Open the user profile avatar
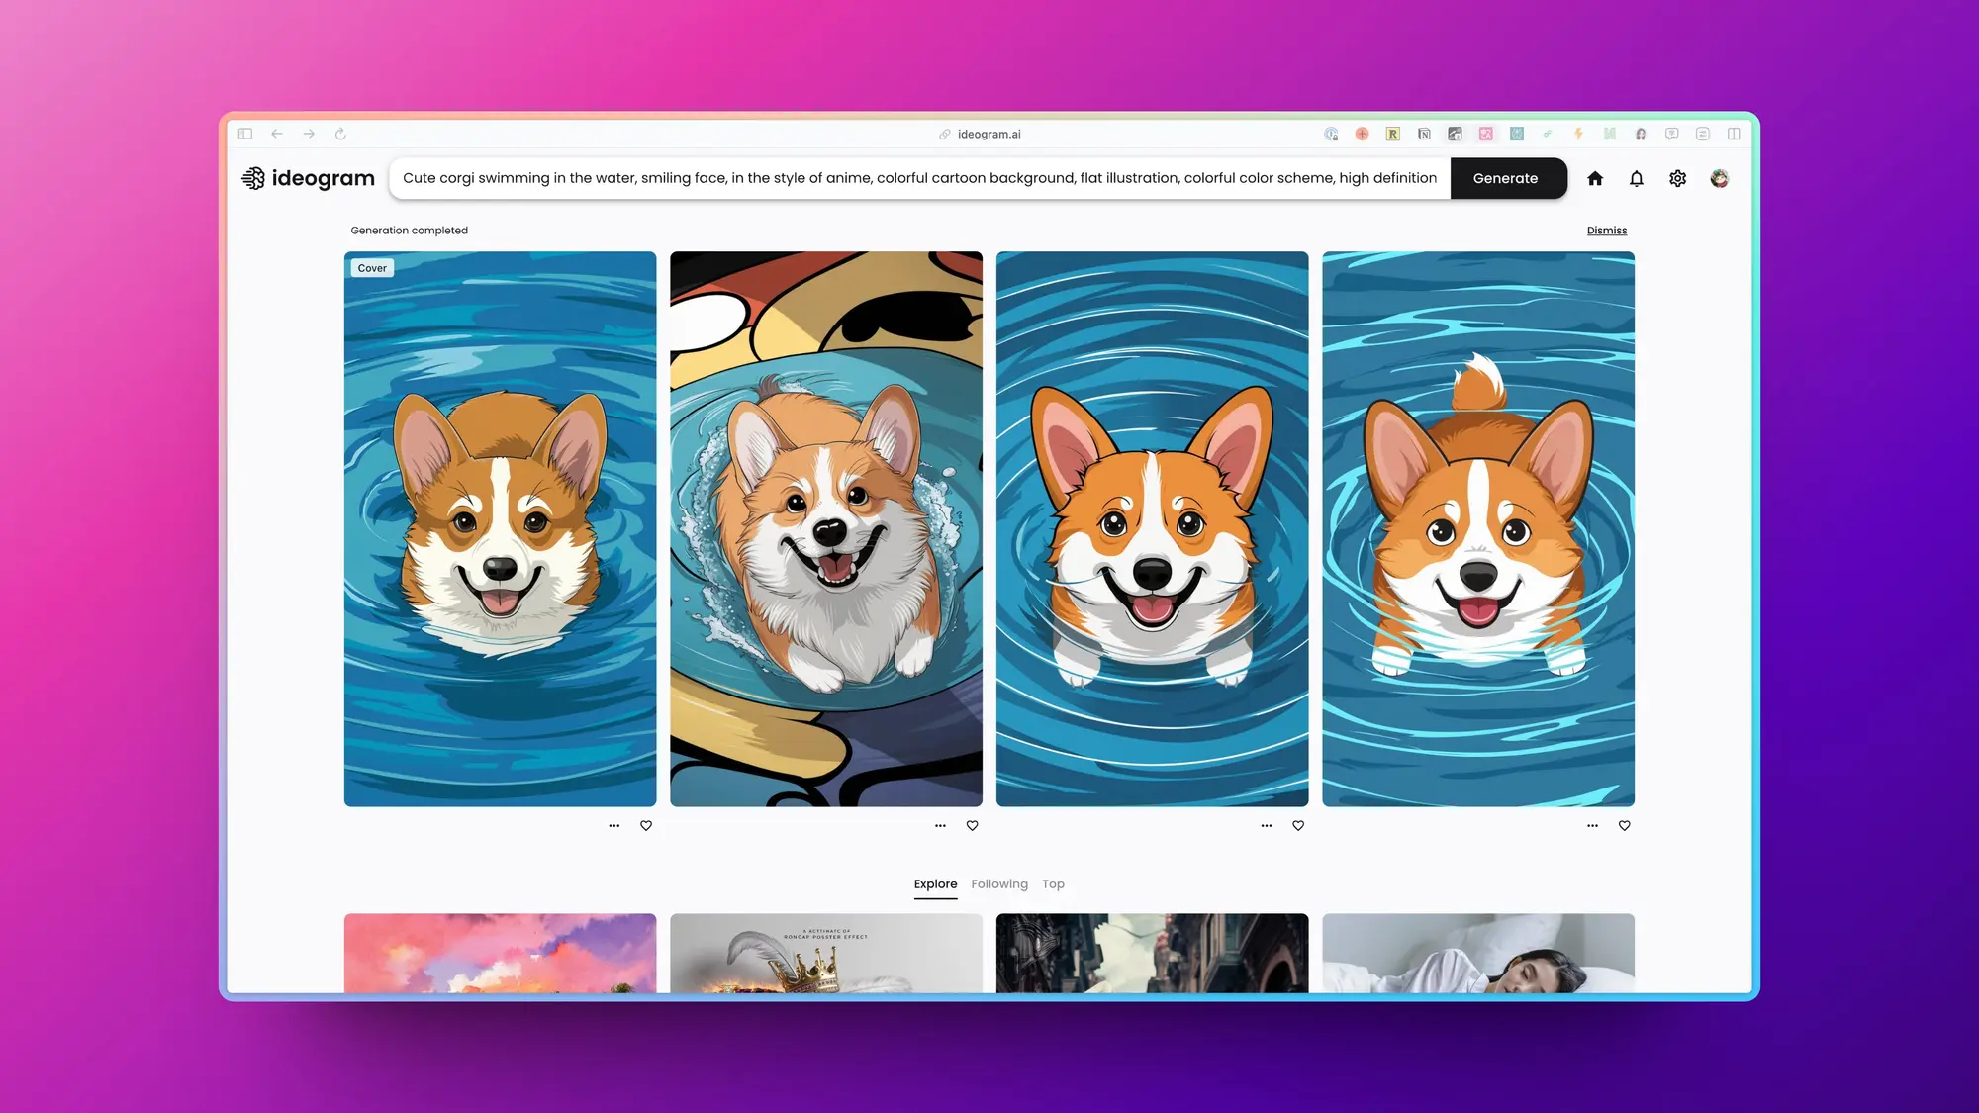The image size is (1979, 1113). tap(1719, 178)
